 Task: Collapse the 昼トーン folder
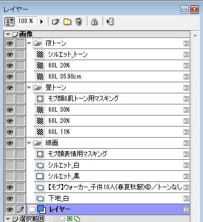tap(29, 88)
